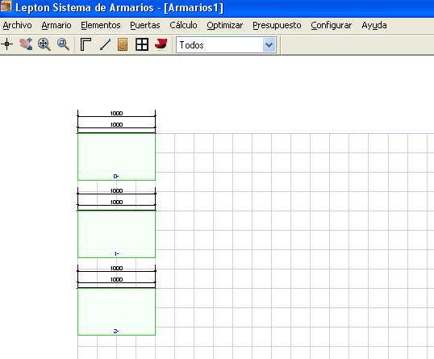
Task: Open the Elementos menu
Action: 101,25
